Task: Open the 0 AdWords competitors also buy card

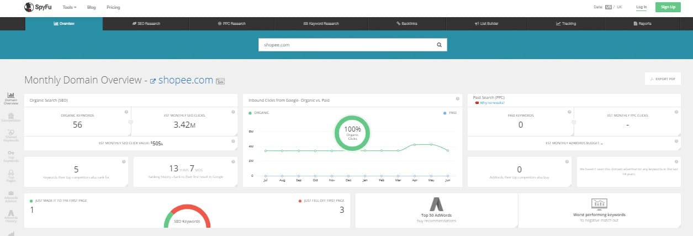Action: (519, 172)
